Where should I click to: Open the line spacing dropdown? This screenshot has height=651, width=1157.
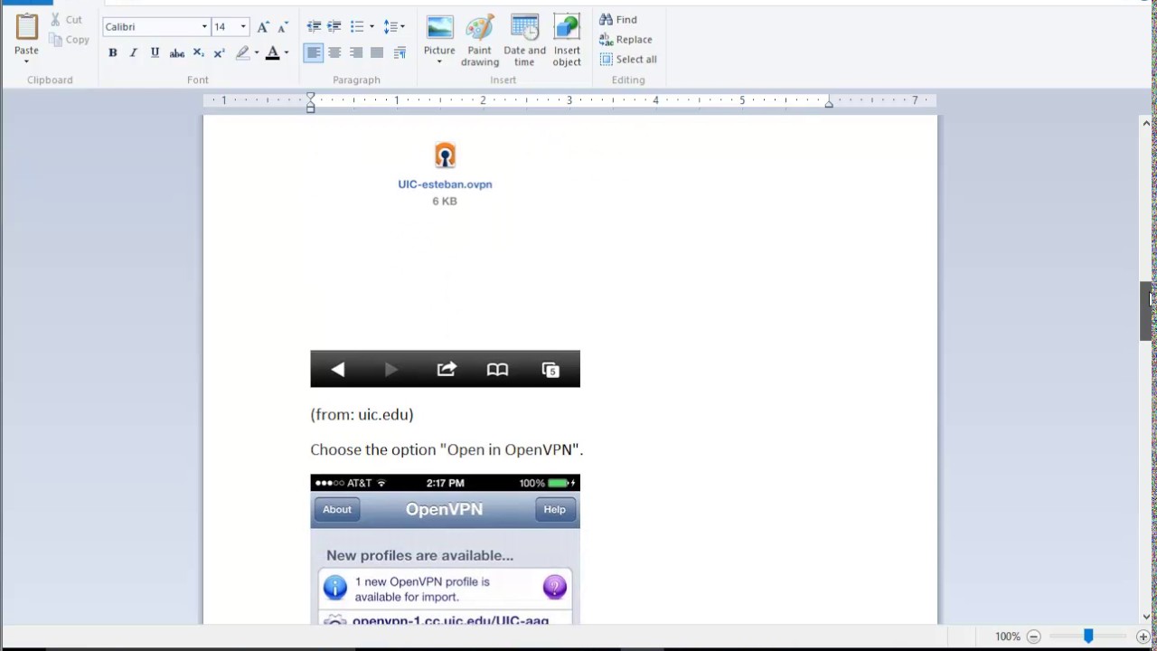click(394, 27)
